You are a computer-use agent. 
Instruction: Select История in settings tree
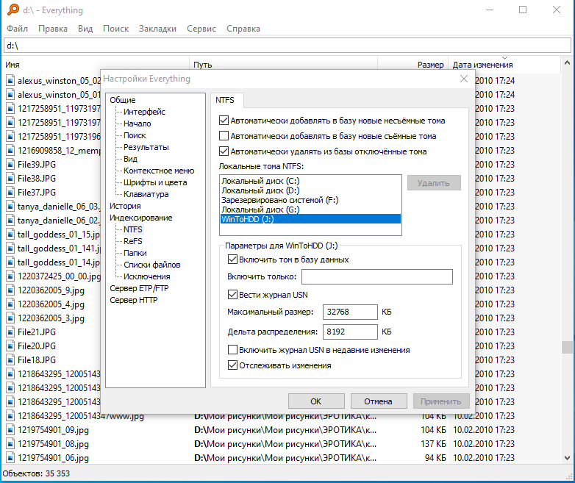tap(125, 206)
